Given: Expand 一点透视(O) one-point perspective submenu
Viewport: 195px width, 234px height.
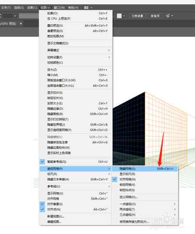Looking at the screenshot, I should tap(145, 204).
